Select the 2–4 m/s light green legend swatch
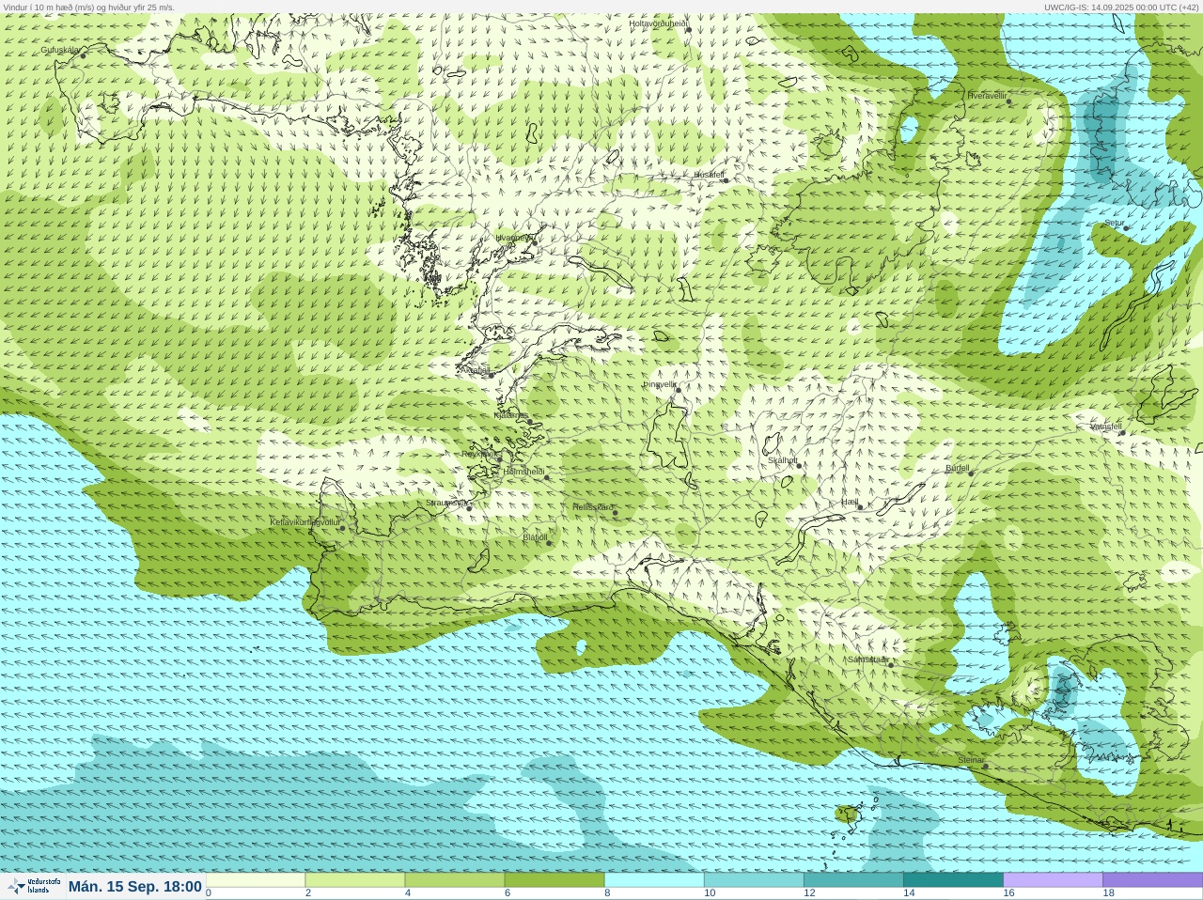 click(x=355, y=880)
